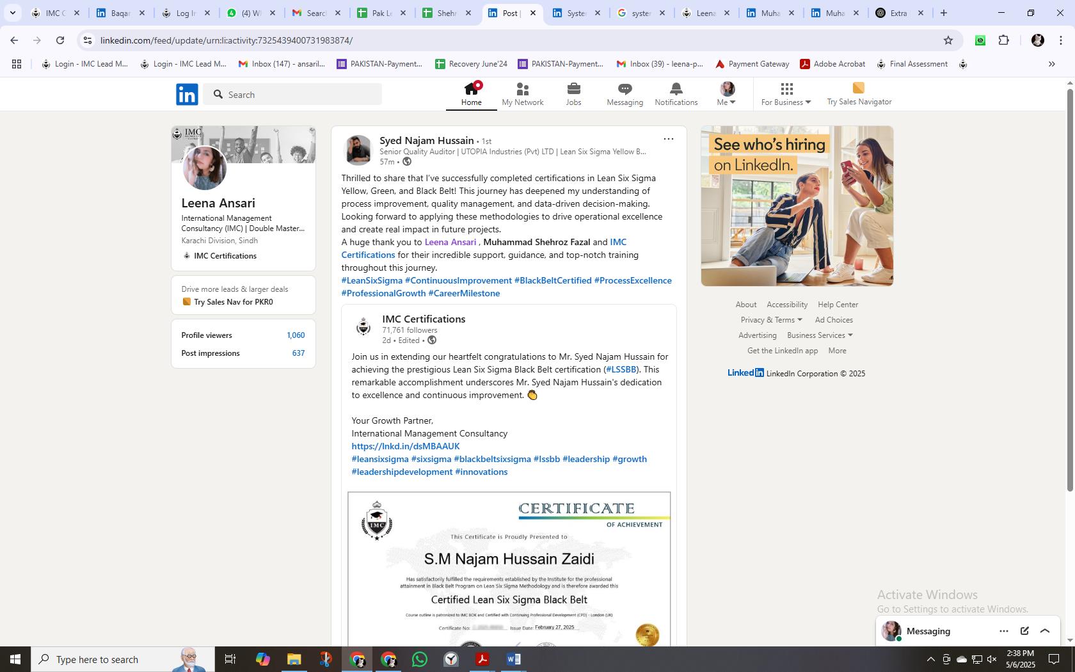
Task: Show hidden system tray icons
Action: coord(930,659)
